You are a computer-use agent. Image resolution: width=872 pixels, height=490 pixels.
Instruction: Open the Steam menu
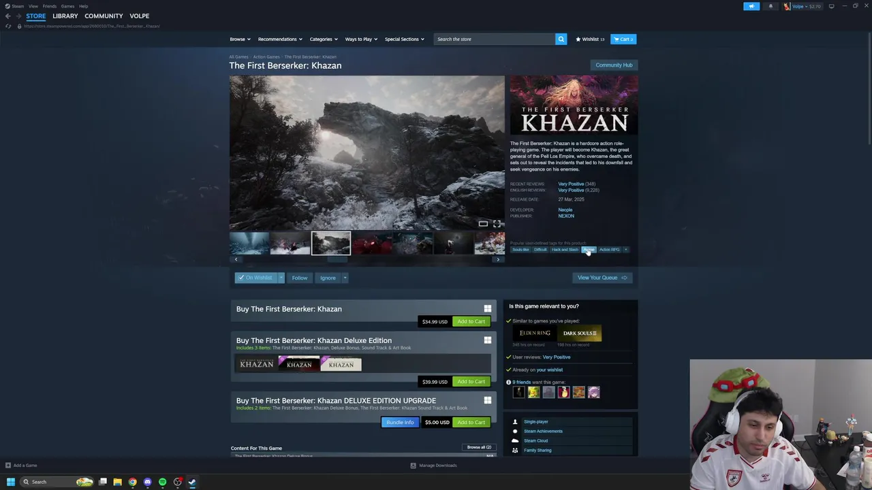[15, 6]
